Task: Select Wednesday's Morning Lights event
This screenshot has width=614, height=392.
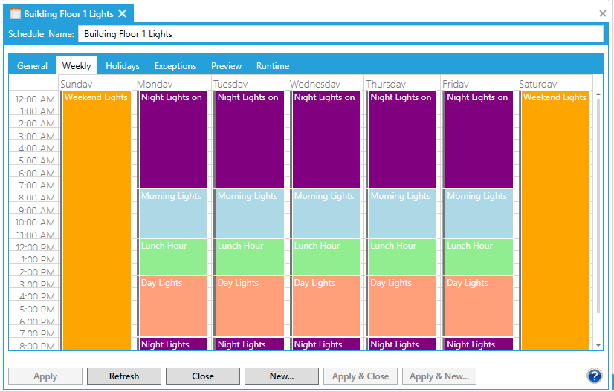Action: tap(326, 212)
